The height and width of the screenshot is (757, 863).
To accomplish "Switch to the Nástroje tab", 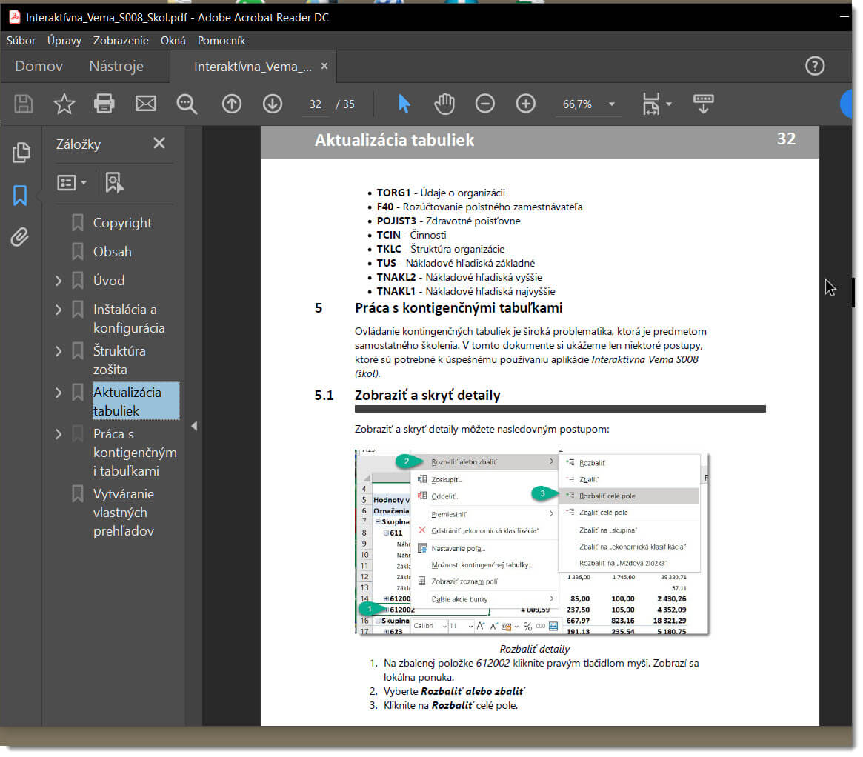I will click(116, 66).
